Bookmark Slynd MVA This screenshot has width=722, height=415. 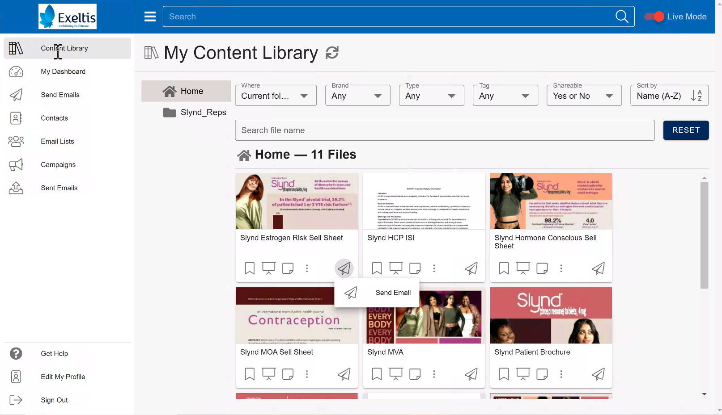pos(377,374)
